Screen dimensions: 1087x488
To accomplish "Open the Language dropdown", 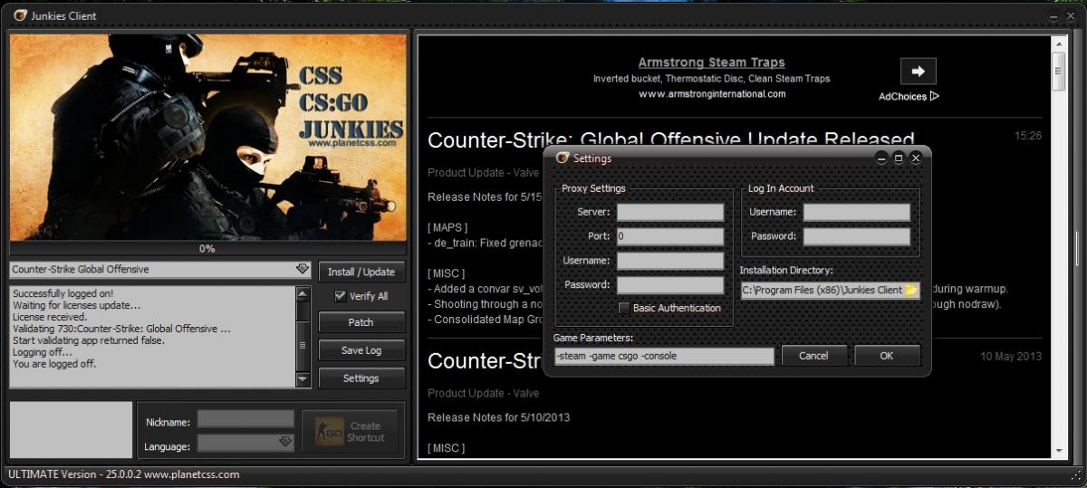I will tap(285, 443).
